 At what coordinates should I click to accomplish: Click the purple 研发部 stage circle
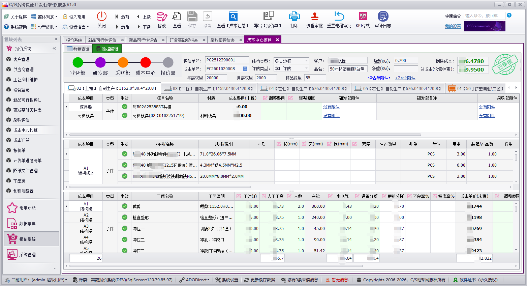100,62
